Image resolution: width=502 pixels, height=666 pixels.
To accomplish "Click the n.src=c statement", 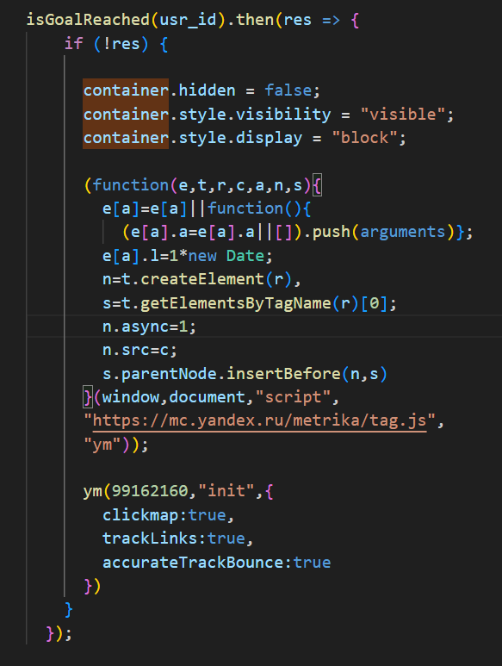I will [x=139, y=350].
